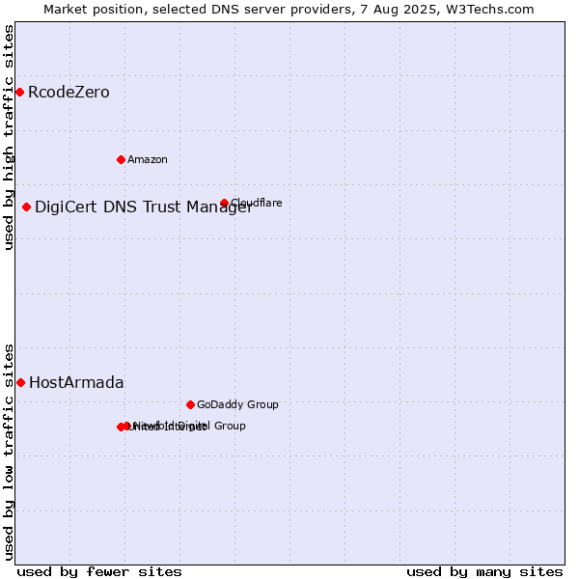Click the 'used by low traffic sites' label
Viewport: 579px width, 579px height.
pos(9,453)
